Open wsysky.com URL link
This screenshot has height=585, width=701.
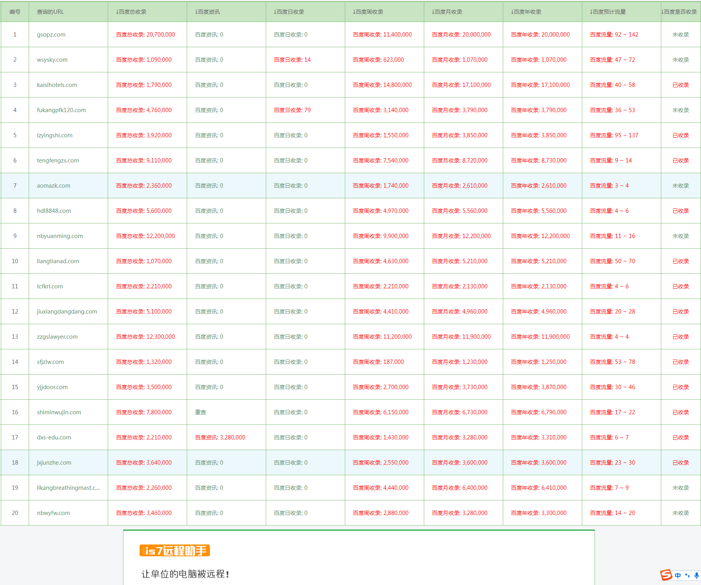(x=52, y=60)
